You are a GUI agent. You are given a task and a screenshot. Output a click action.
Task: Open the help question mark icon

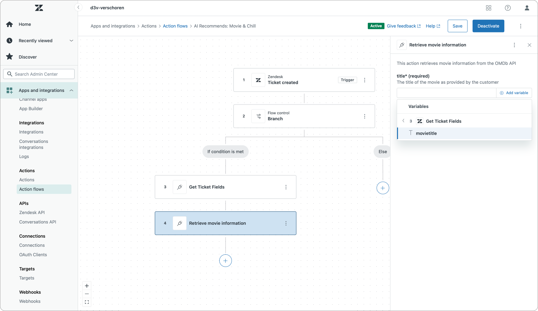pyautogui.click(x=508, y=8)
